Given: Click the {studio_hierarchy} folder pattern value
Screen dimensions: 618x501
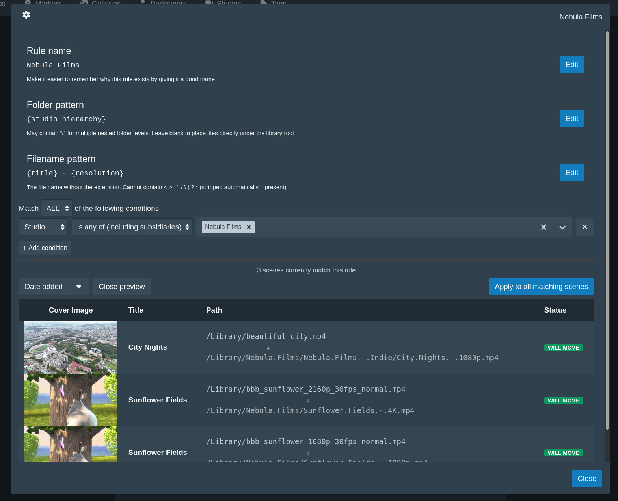Looking at the screenshot, I should [66, 119].
